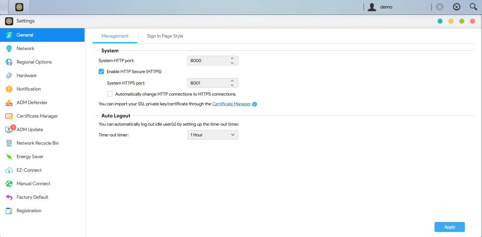Viewport: 482px width, 237px height.
Task: Open the demo user account menu
Action: coord(380,7)
